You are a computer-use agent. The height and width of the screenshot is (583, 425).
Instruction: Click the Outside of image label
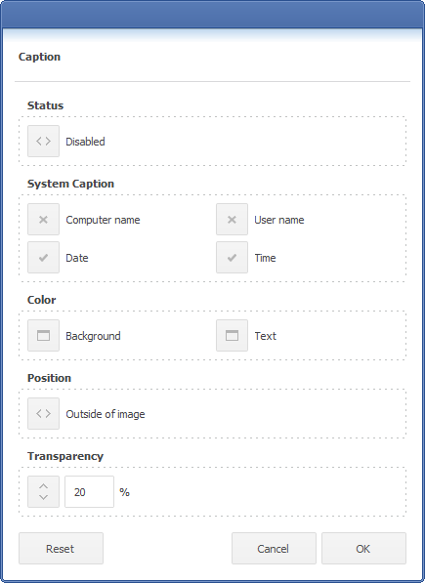(106, 414)
